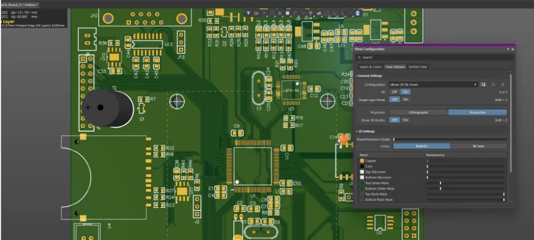Set Colors mode to Realistic
Image resolution: width=534 pixels, height=240 pixels.
coord(422,146)
